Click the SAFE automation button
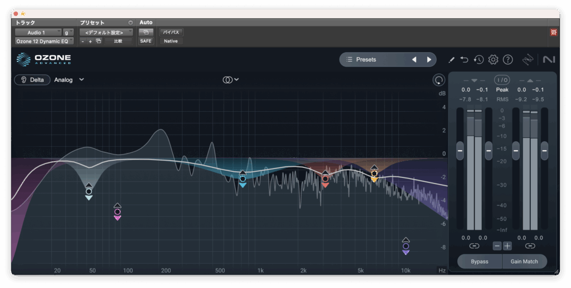571x288 pixels. coord(146,41)
